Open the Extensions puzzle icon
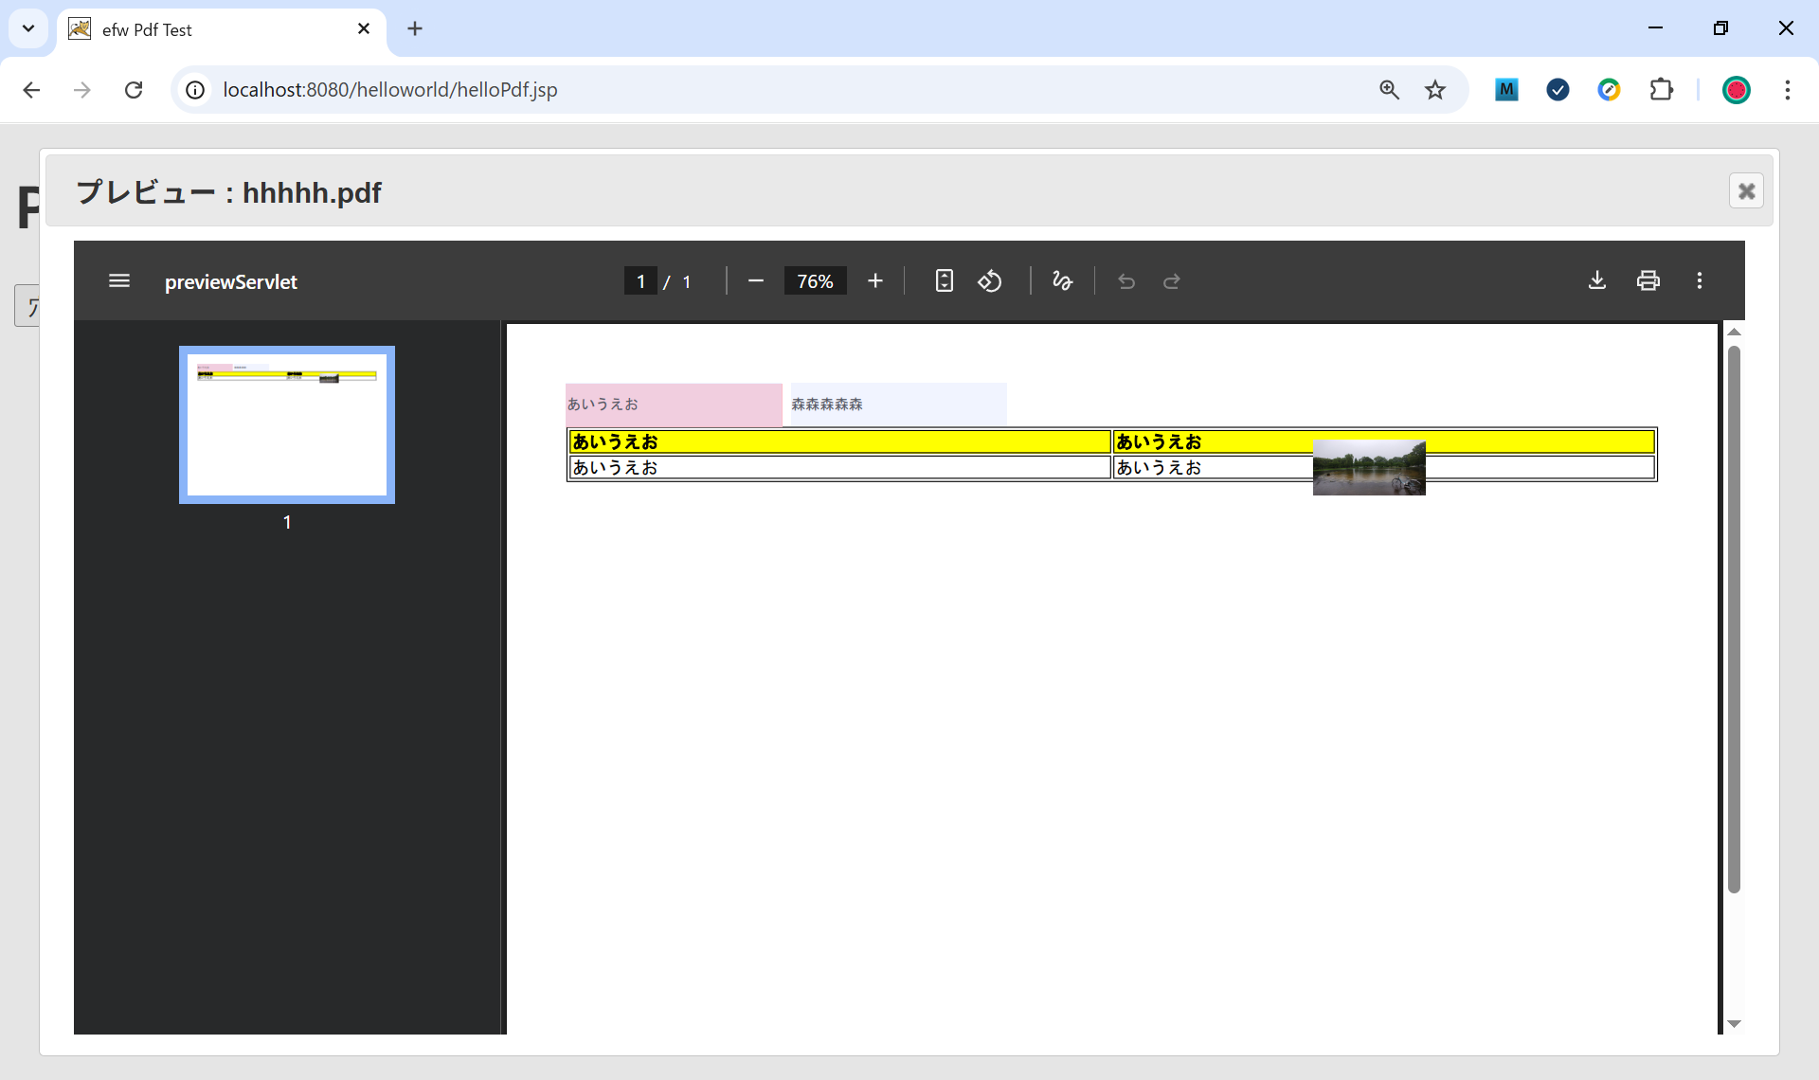1819x1080 pixels. (x=1661, y=90)
